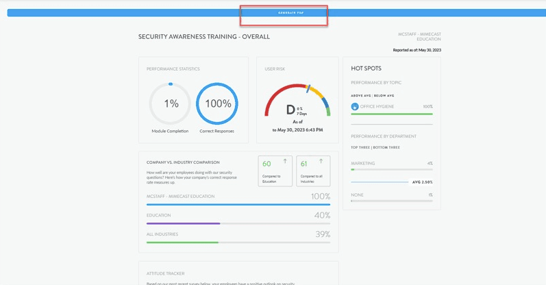Click the up arrow in Compared to Education card
The height and width of the screenshot is (285, 546).
pyautogui.click(x=285, y=162)
